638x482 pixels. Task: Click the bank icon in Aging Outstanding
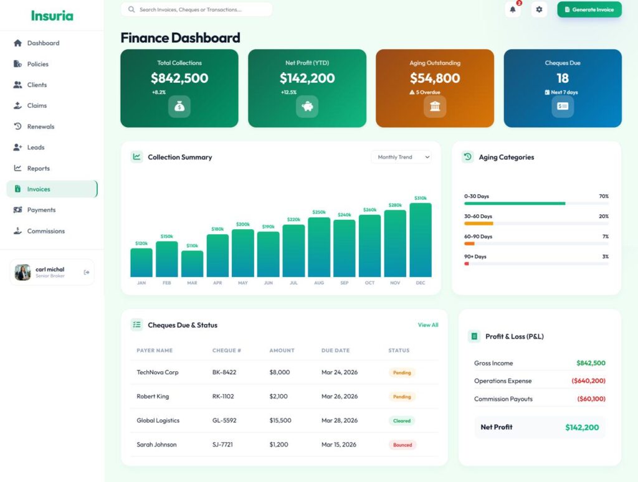tap(435, 106)
